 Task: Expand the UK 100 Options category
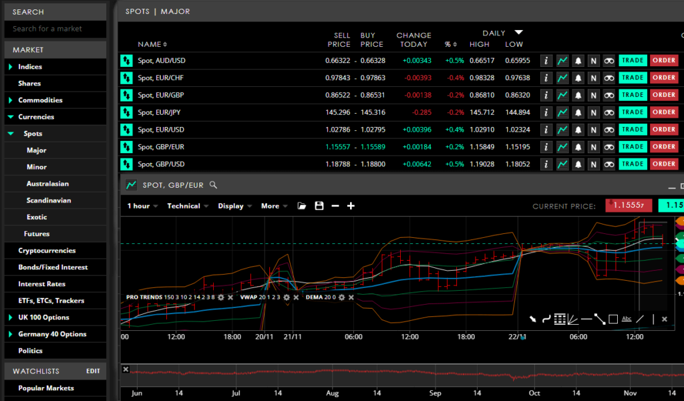pos(11,317)
